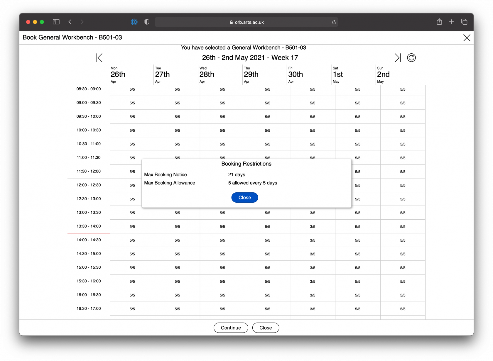
Task: Select Tue 27th 09:00 - 09:30 slot
Action: [x=177, y=103]
